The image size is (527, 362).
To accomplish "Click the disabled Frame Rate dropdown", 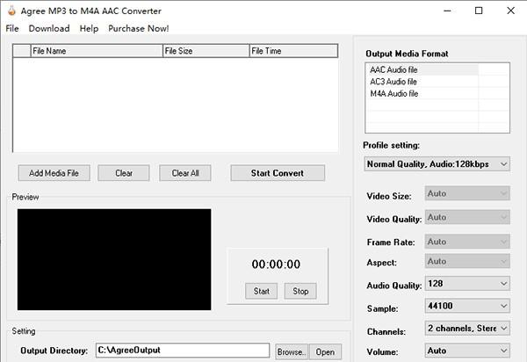I will [467, 242].
